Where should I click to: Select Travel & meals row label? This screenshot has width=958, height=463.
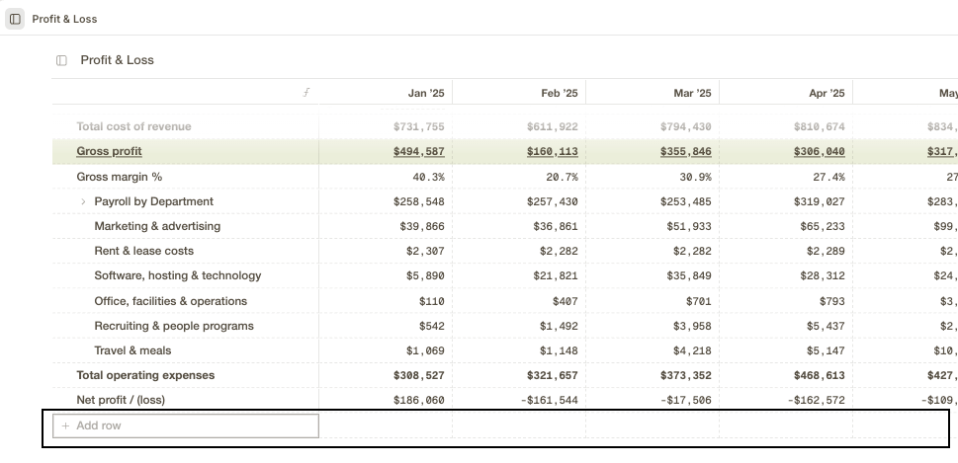tap(132, 350)
